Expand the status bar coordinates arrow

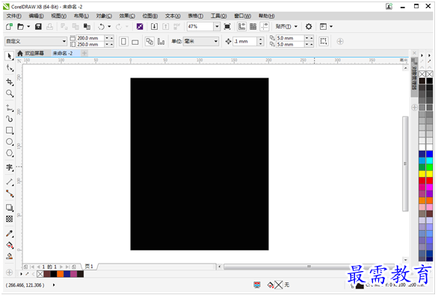coord(54,285)
